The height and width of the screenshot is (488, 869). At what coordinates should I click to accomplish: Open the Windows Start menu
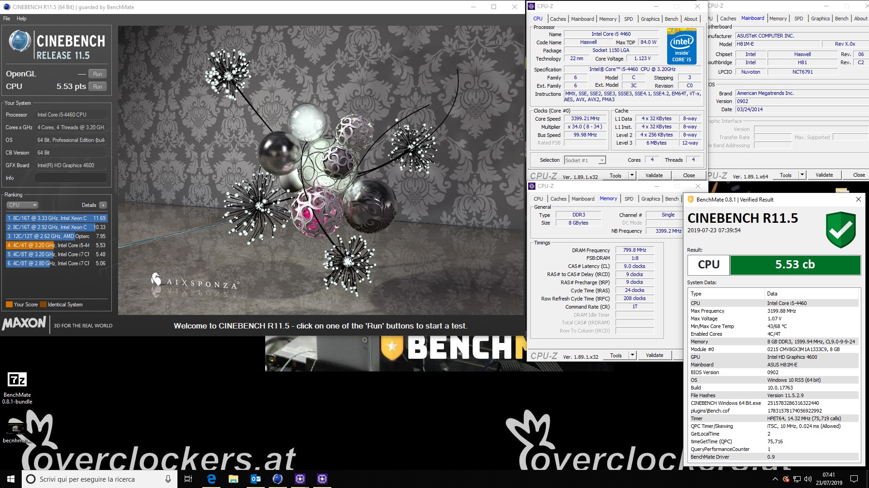pos(11,479)
